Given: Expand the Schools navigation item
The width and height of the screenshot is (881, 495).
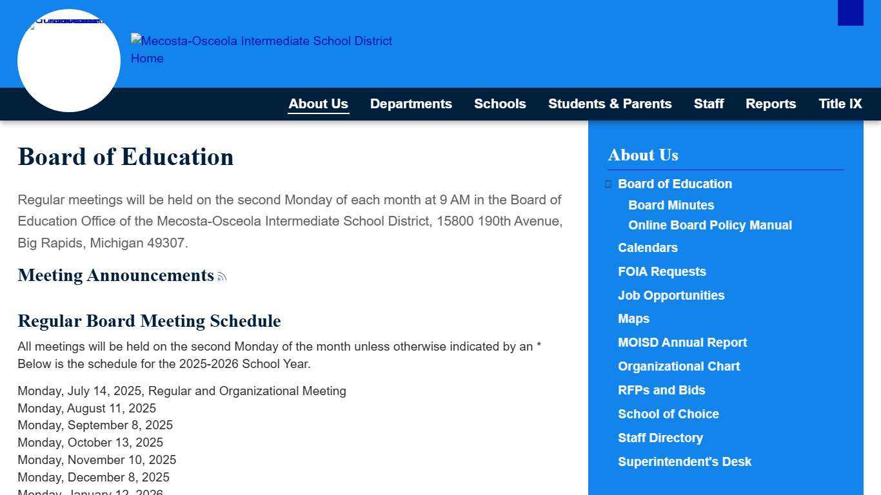Looking at the screenshot, I should coord(500,104).
